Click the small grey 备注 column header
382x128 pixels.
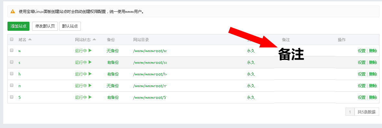[286, 40]
